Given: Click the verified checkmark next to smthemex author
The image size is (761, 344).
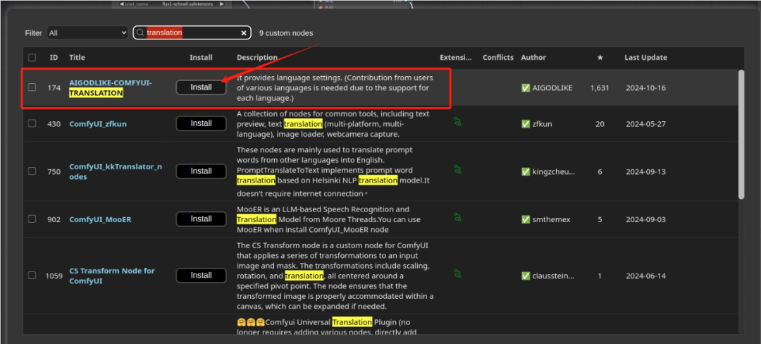Looking at the screenshot, I should [526, 219].
